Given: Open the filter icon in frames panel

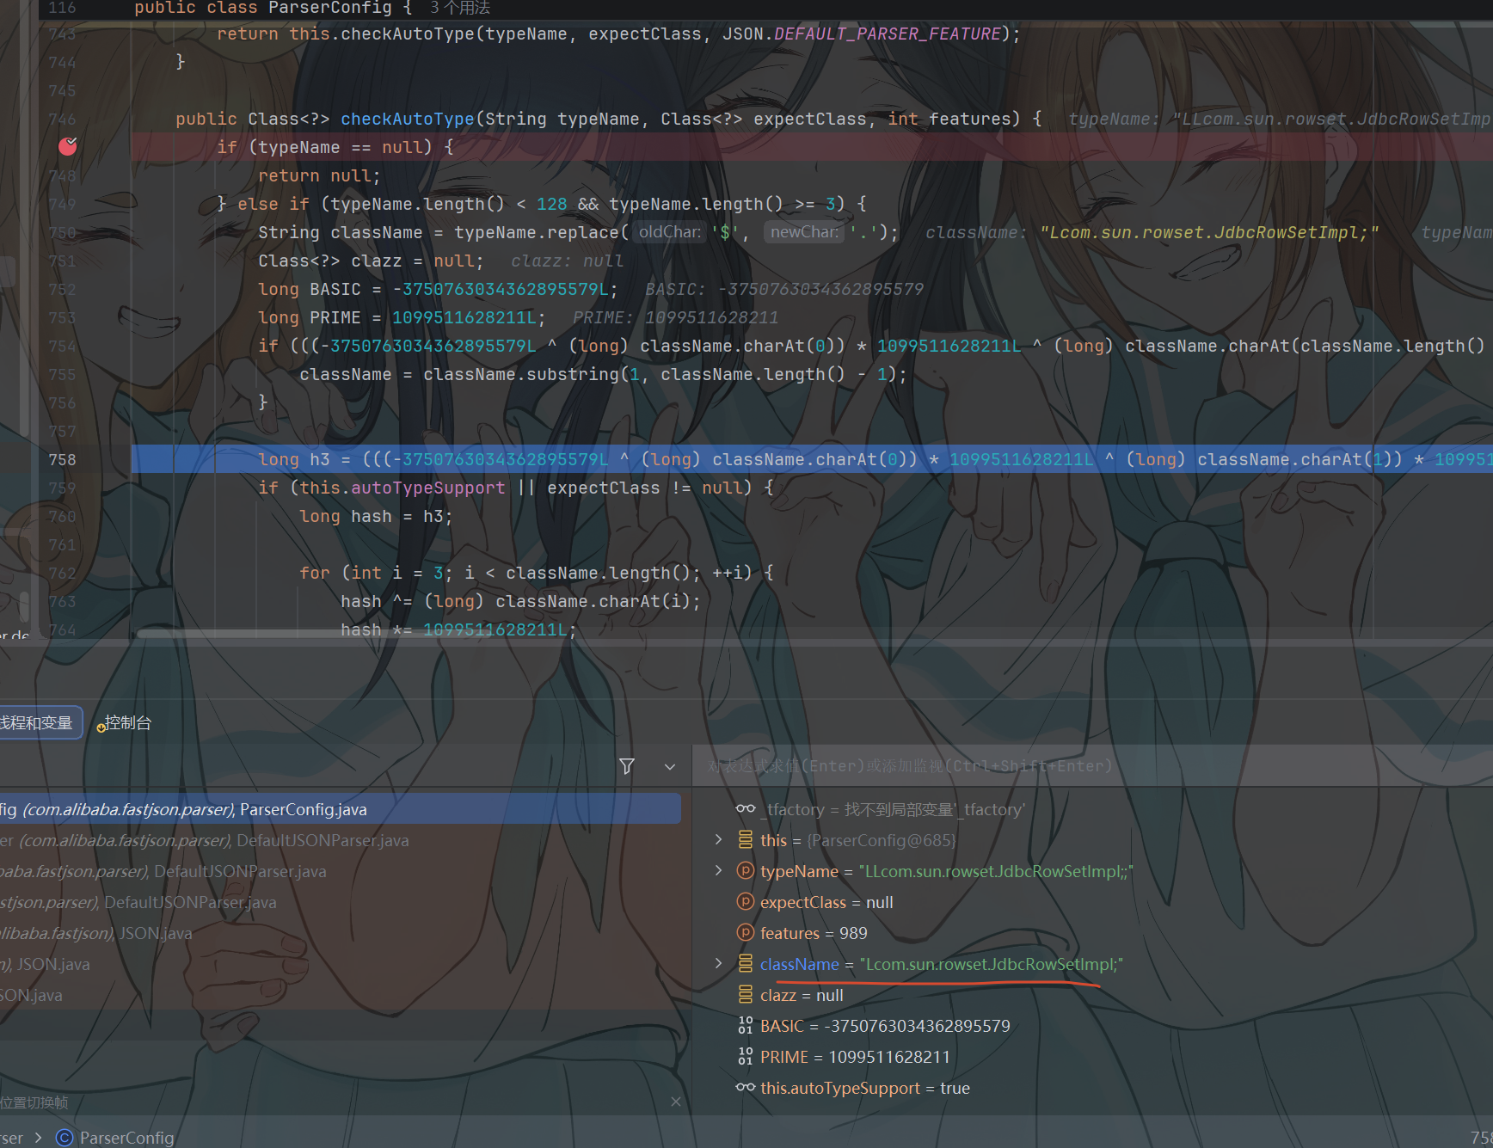Looking at the screenshot, I should click(627, 766).
